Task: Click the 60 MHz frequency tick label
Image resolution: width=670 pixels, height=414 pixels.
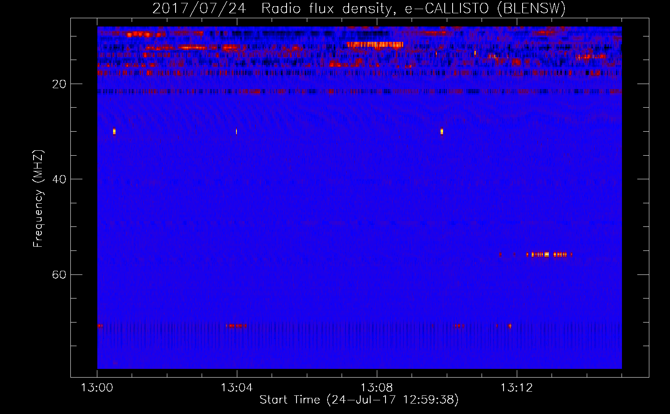Action: click(x=59, y=275)
